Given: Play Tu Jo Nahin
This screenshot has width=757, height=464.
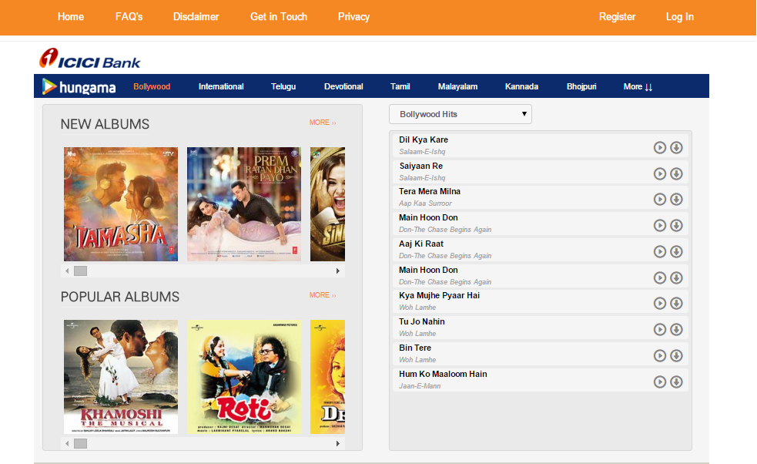Looking at the screenshot, I should [x=659, y=329].
